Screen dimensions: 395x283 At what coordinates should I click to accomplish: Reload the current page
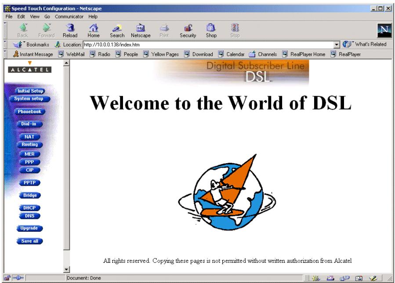[70, 30]
